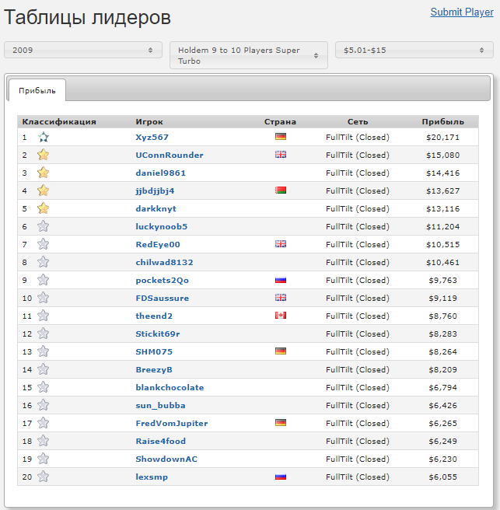Toggle favorite star for darkknyt
The width and height of the screenshot is (500, 510).
44,208
